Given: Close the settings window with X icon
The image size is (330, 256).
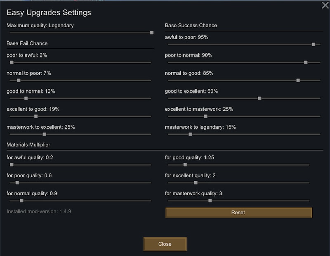Looking at the screenshot, I should pyautogui.click(x=325, y=5).
